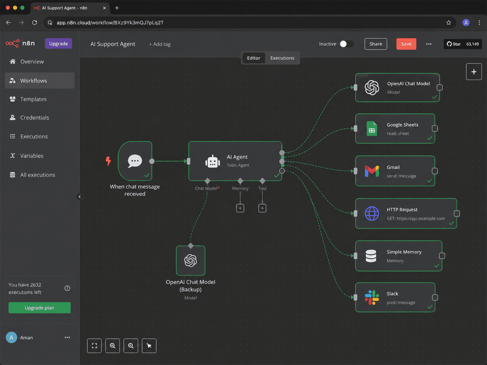Click the '63,149' star count
Screen dimensions: 487x365
(x=473, y=44)
